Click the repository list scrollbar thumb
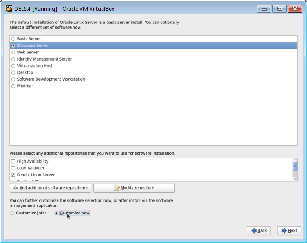This screenshot has width=307, height=243. point(295,167)
